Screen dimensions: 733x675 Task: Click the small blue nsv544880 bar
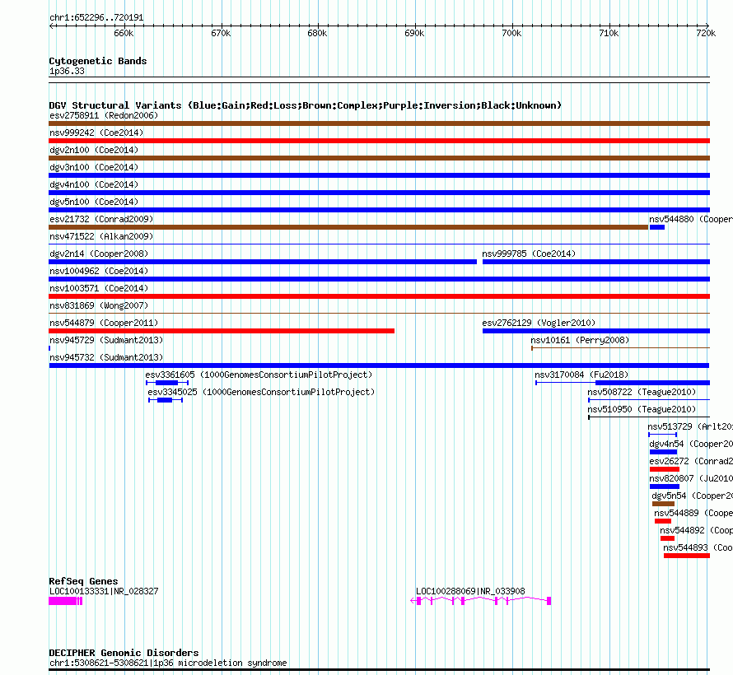[x=656, y=227]
